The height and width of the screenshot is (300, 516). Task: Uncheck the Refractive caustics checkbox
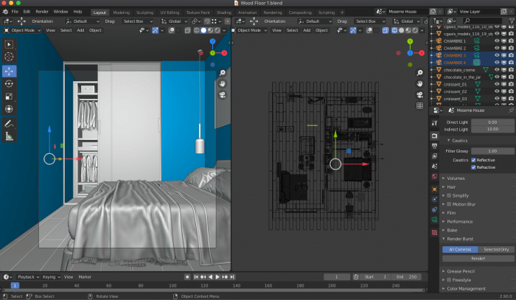(473, 167)
